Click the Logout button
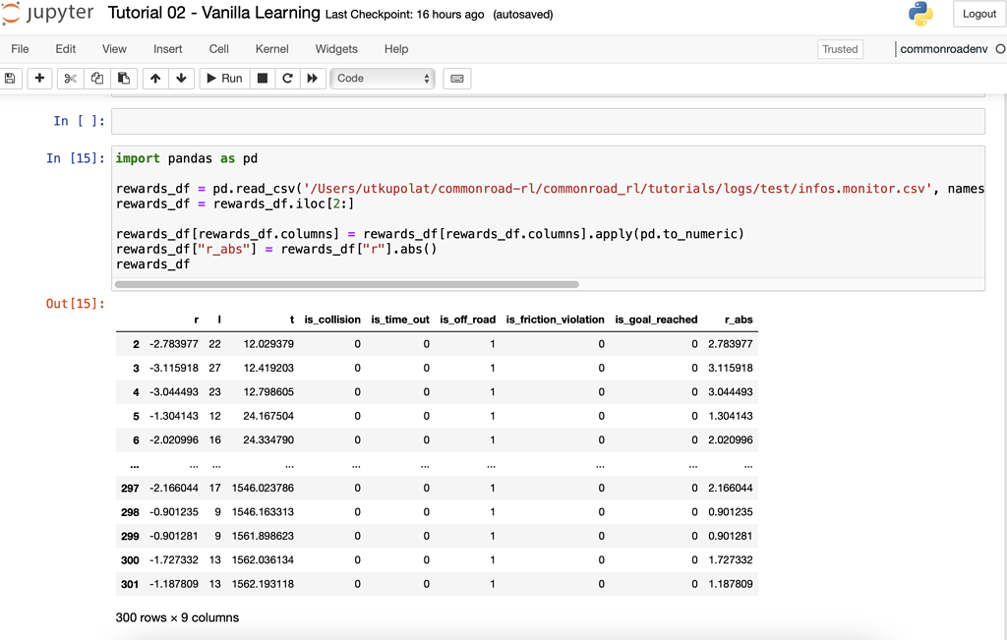This screenshot has width=1007, height=640. coord(978,14)
